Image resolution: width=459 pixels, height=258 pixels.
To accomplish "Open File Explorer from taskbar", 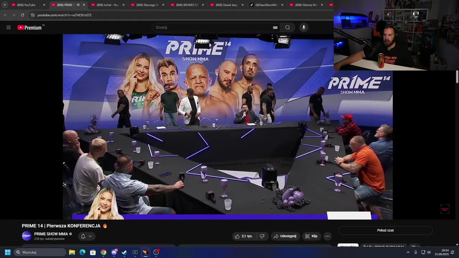I will pos(72,252).
